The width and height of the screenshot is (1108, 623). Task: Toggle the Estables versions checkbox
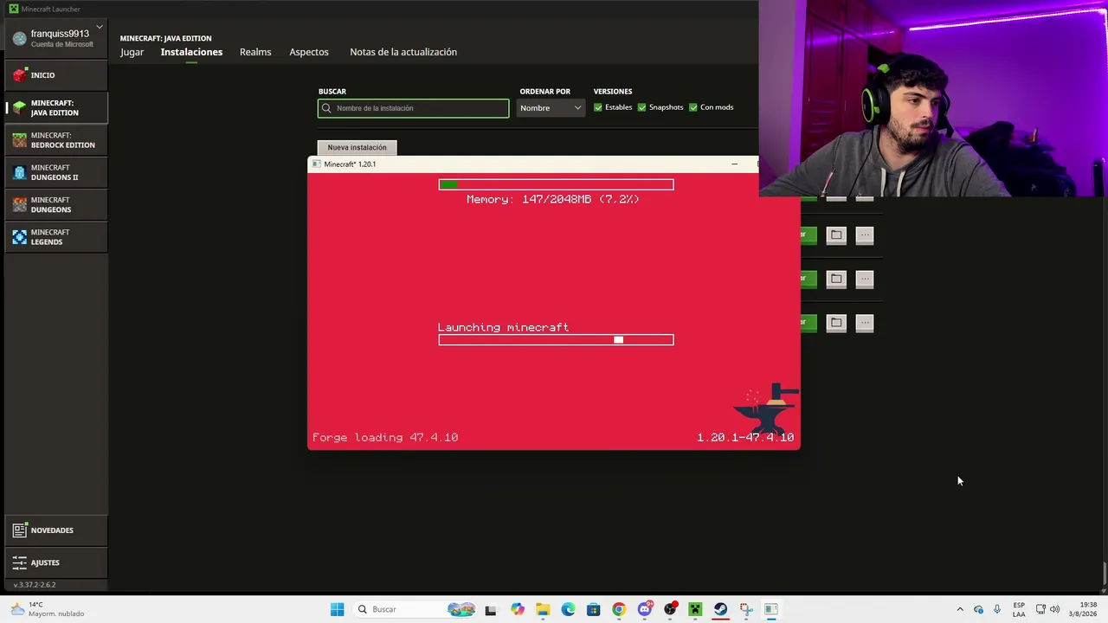(598, 107)
